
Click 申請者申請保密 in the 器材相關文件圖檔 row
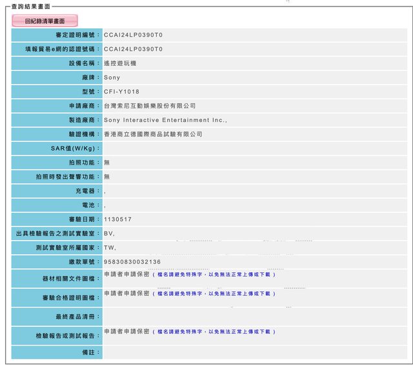[x=126, y=275]
